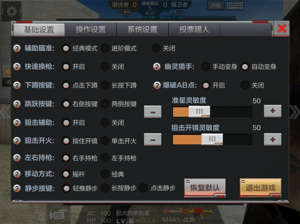Click the help icon beside 辅助瞄准

(x=17, y=48)
